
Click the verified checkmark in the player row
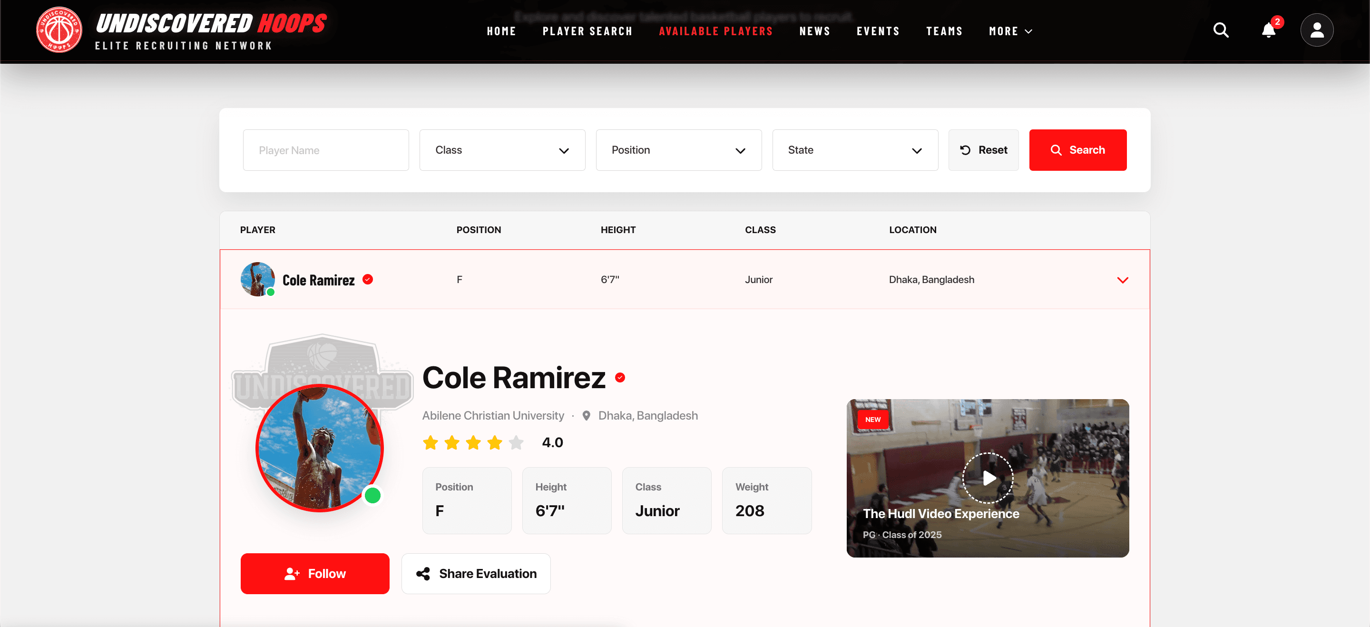coord(368,279)
